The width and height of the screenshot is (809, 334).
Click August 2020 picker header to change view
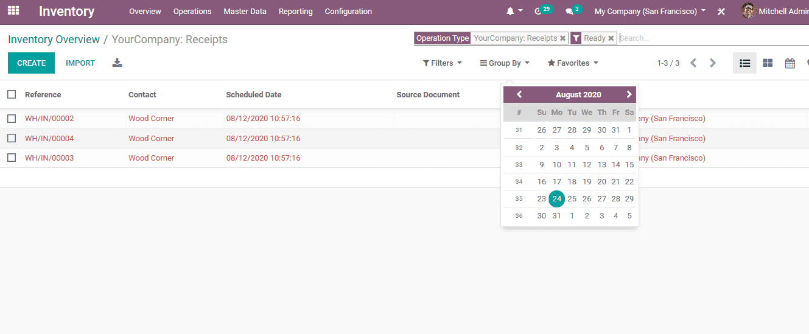(x=578, y=94)
